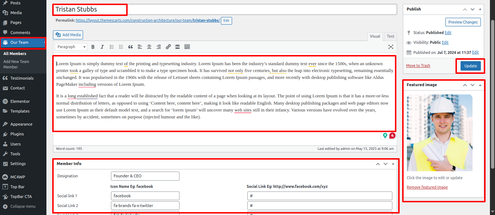495x215 pixels.
Task: Toggle the Featured image panel triangle
Action: [480, 85]
